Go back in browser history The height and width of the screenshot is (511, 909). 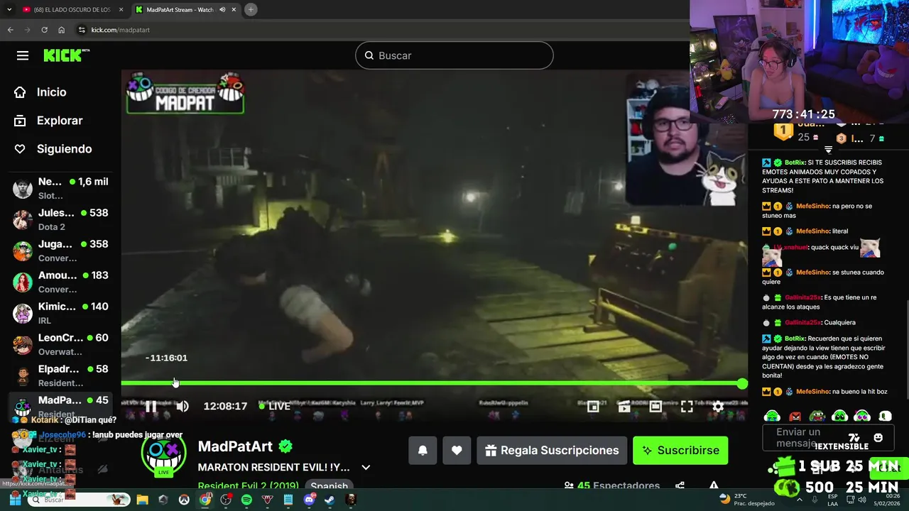(10, 30)
